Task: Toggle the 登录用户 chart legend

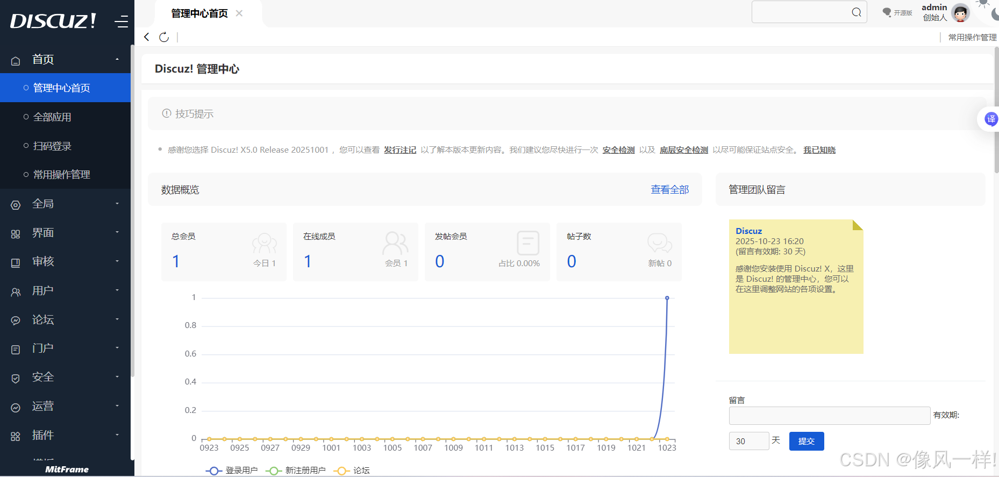Action: 231,471
